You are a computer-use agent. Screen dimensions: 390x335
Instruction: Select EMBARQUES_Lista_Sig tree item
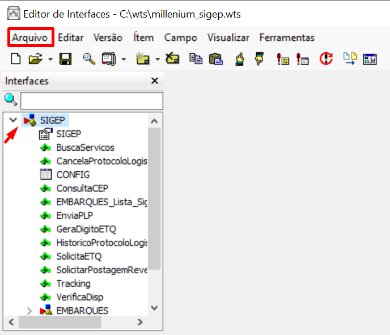click(x=101, y=202)
